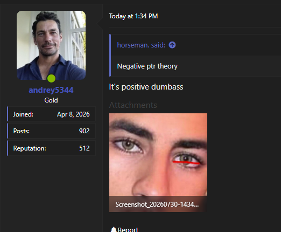The height and width of the screenshot is (232, 281).
Task: Click the 'Today at 1:34 PM' timestamp
Action: pos(134,16)
